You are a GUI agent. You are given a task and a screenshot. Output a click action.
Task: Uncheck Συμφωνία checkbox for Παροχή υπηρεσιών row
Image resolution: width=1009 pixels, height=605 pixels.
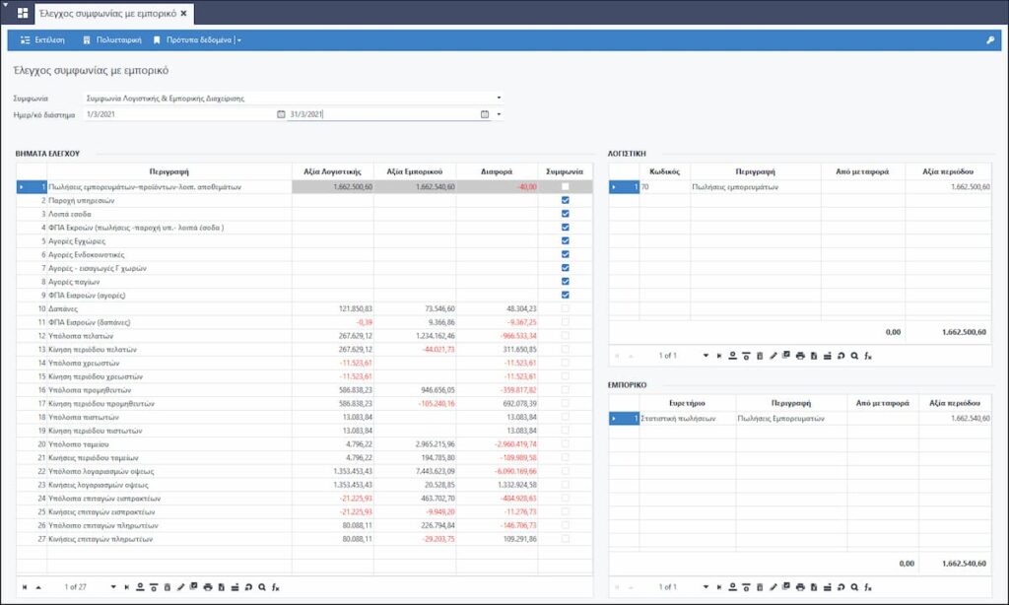(x=565, y=200)
